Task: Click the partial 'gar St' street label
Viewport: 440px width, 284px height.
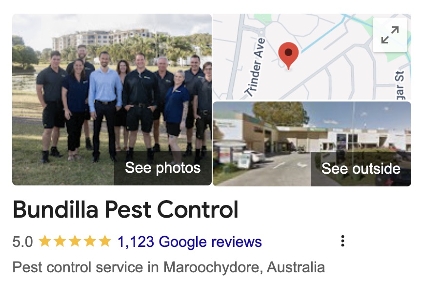Action: click(400, 85)
